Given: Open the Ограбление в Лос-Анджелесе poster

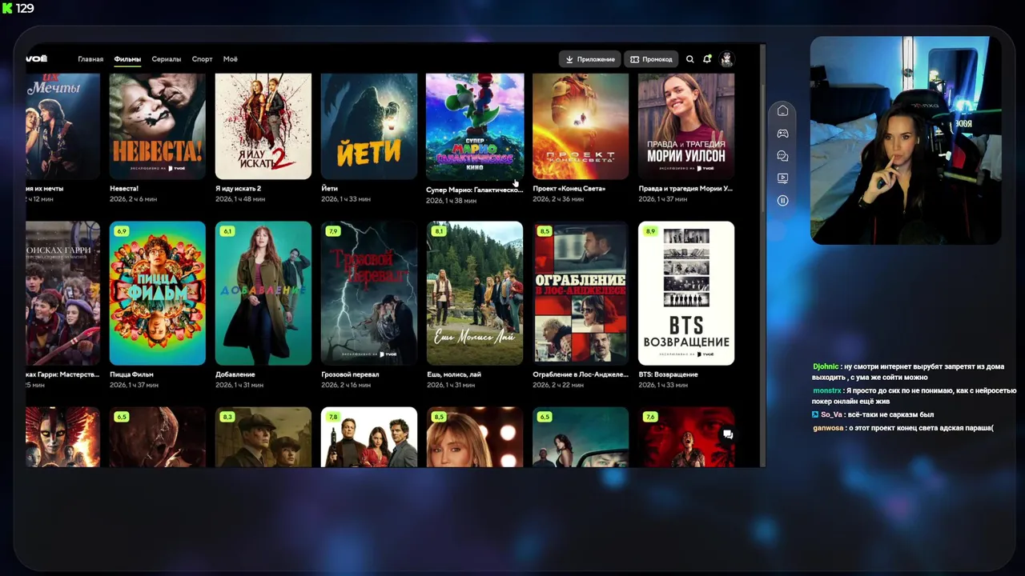Looking at the screenshot, I should 581,294.
